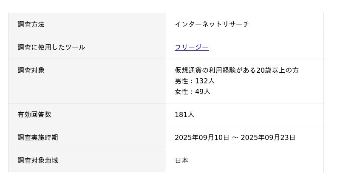340x185 pixels.
Task: Click the 20歳以上の方 phrase
Action: point(277,70)
